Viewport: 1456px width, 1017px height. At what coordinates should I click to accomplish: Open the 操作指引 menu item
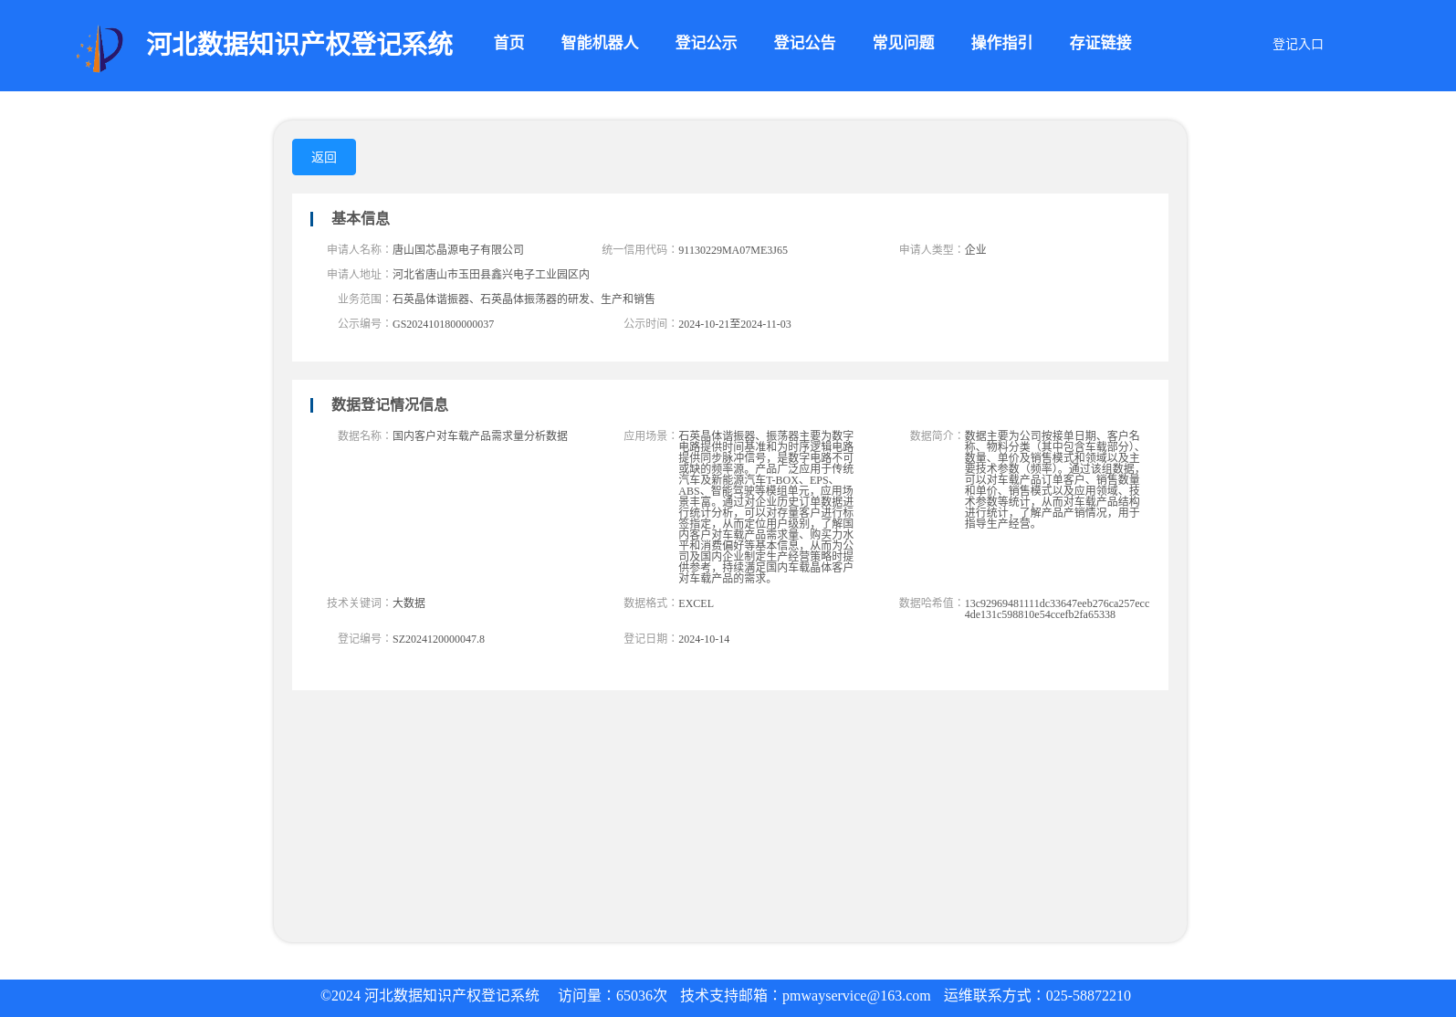click(x=1001, y=43)
